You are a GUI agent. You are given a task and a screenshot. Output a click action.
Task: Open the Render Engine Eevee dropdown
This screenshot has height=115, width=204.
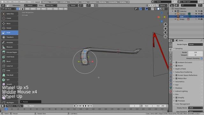(x=195, y=44)
